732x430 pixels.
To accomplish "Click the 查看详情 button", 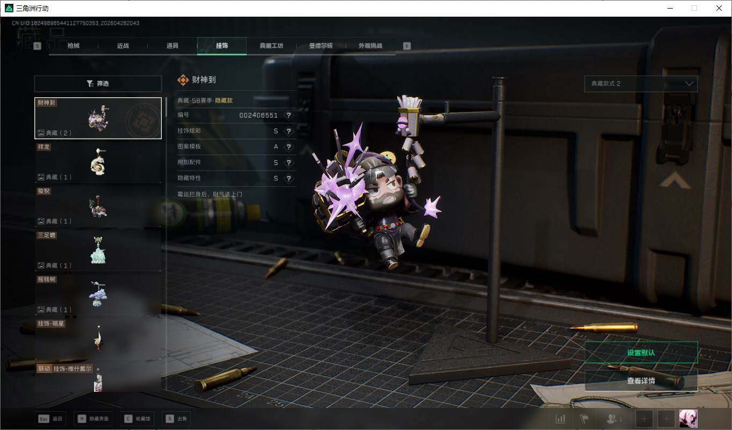I will pyautogui.click(x=641, y=381).
